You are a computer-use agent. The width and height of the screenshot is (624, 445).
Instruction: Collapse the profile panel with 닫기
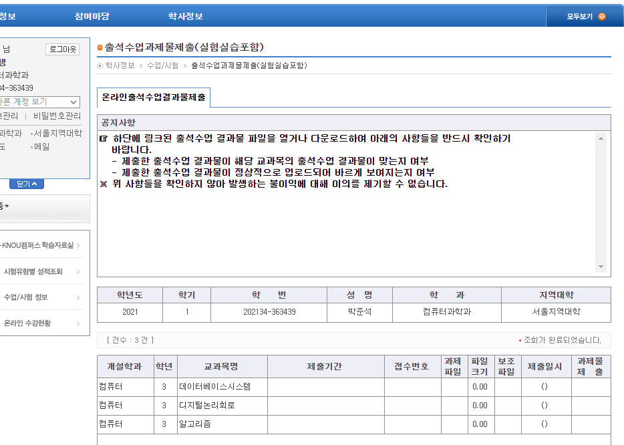[x=27, y=184]
